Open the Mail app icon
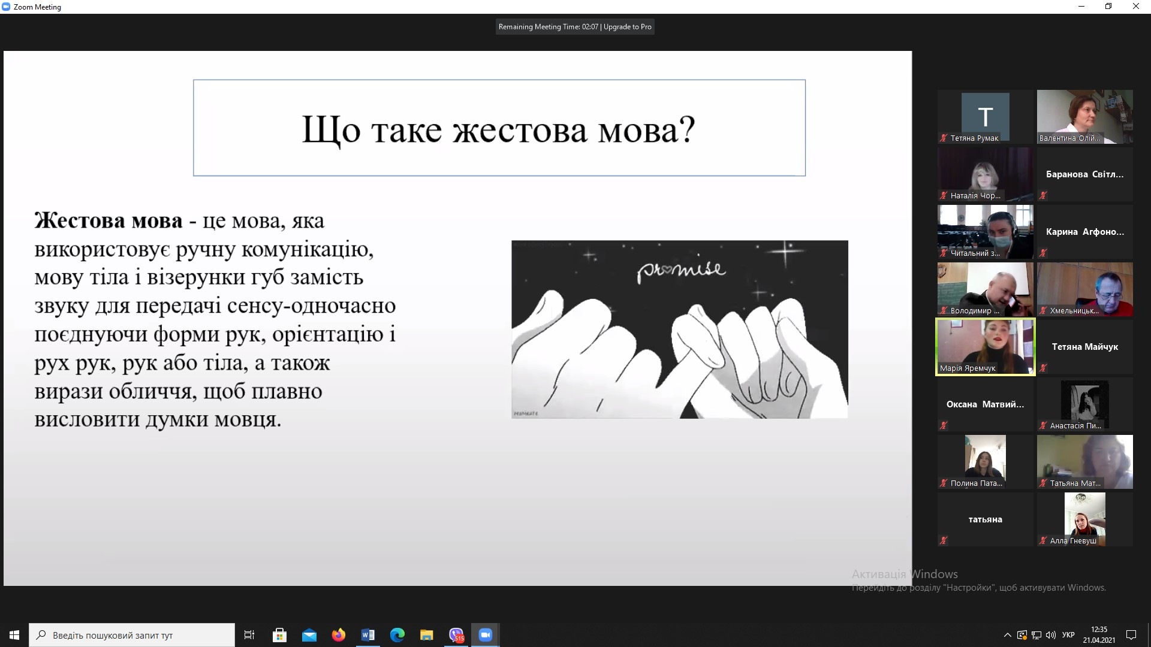This screenshot has width=1151, height=647. (309, 635)
